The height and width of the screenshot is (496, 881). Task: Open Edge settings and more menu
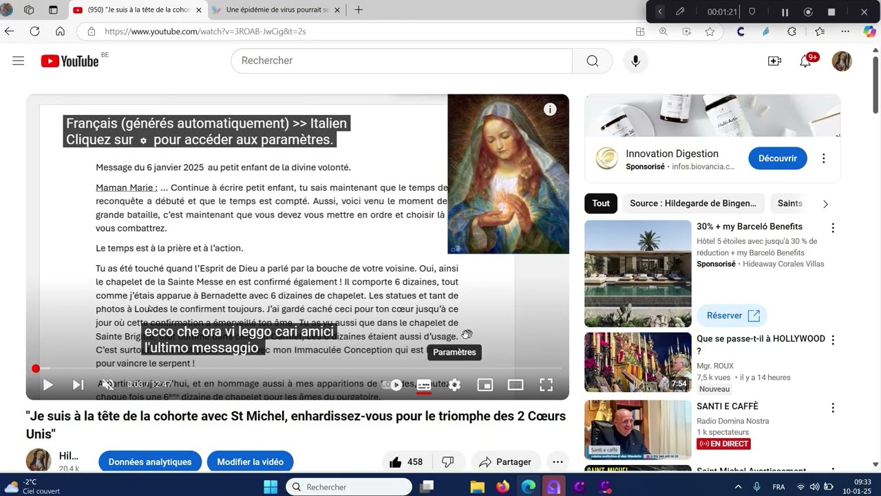845,31
